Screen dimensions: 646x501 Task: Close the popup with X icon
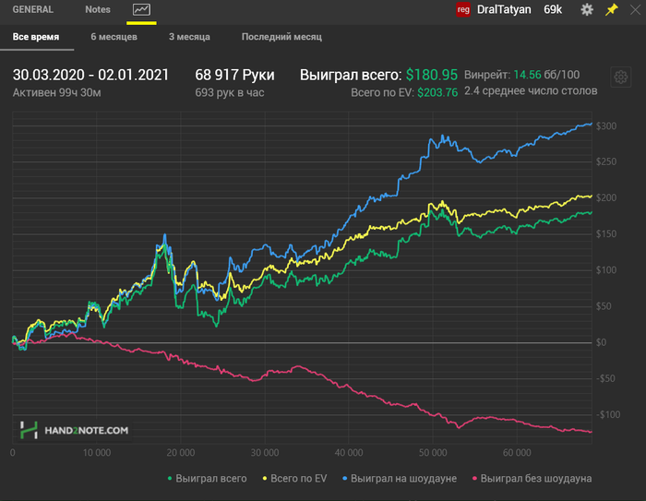pos(636,9)
